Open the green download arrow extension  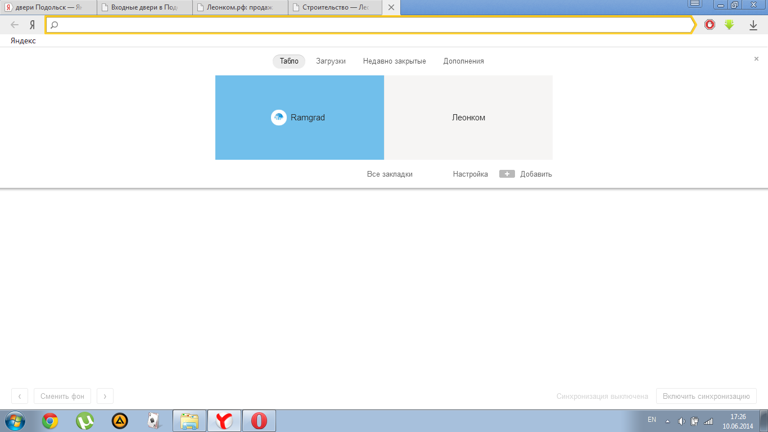click(x=729, y=25)
